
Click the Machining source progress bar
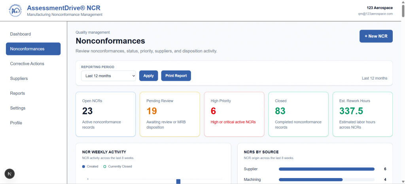click(x=326, y=180)
